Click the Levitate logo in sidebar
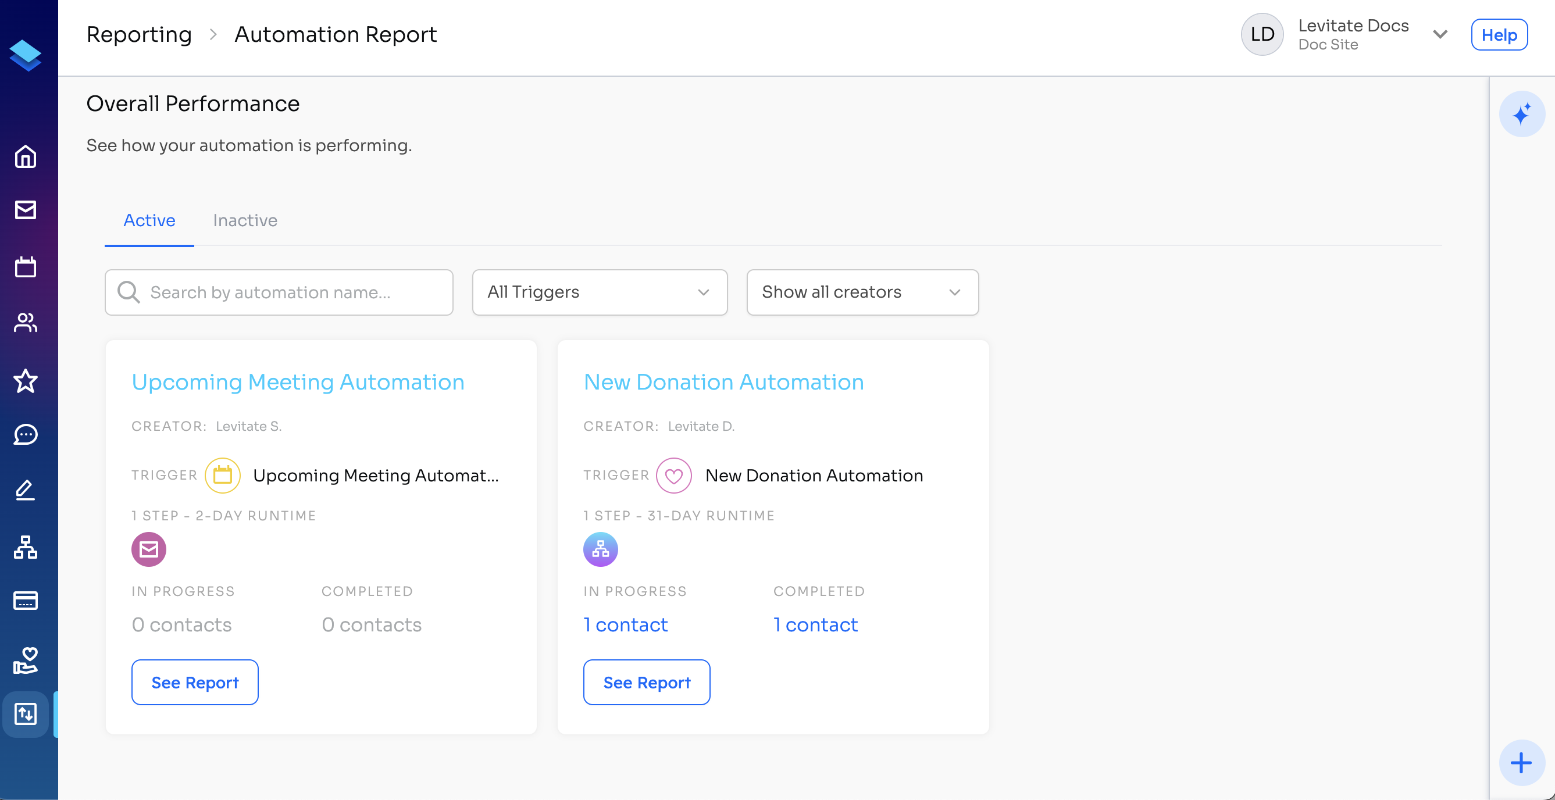 coord(26,55)
